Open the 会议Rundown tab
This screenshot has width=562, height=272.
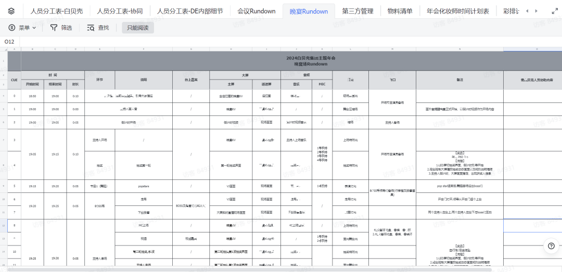click(x=256, y=11)
